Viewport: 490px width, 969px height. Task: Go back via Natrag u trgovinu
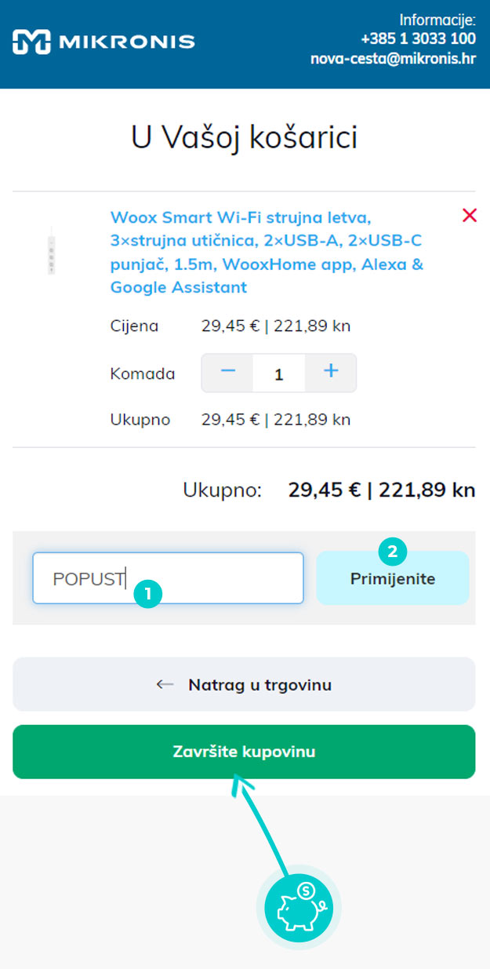(244, 684)
